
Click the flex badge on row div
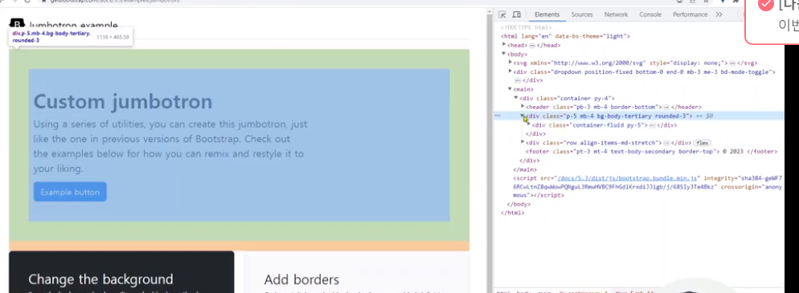pyautogui.click(x=702, y=143)
